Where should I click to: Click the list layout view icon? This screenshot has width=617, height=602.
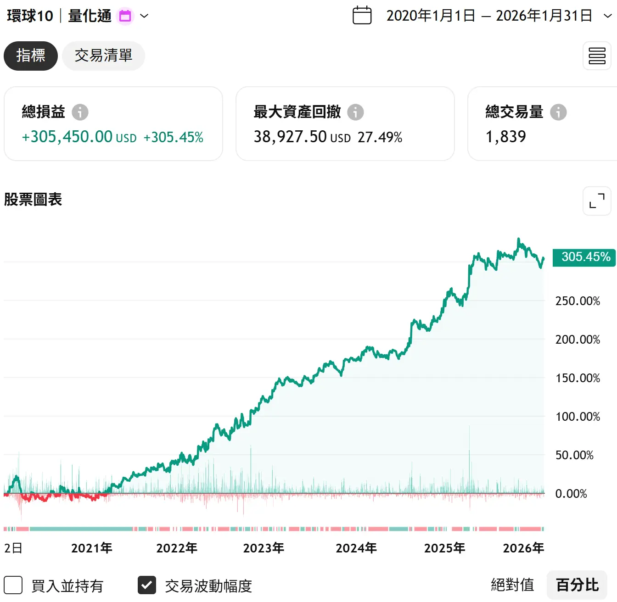click(x=596, y=56)
